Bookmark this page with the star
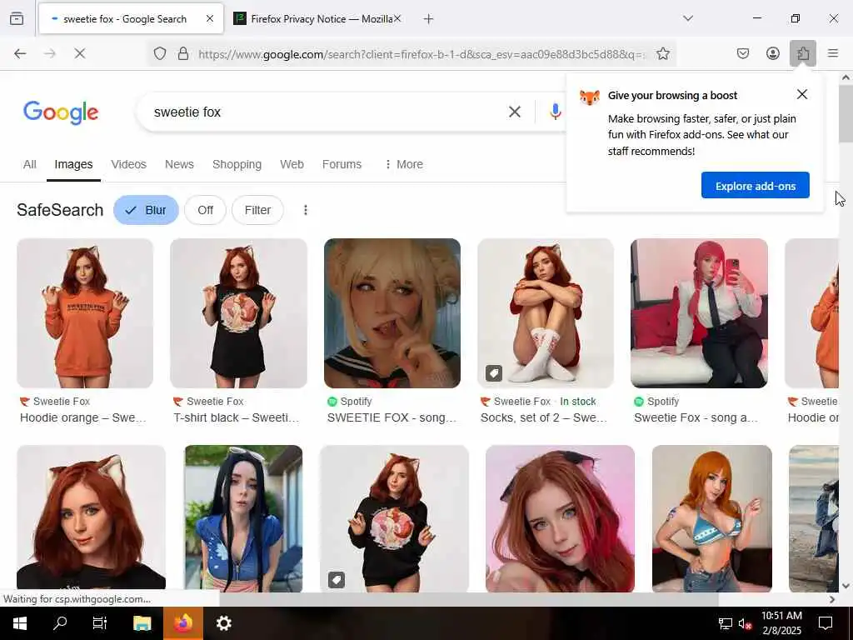This screenshot has width=853, height=640. tap(662, 53)
